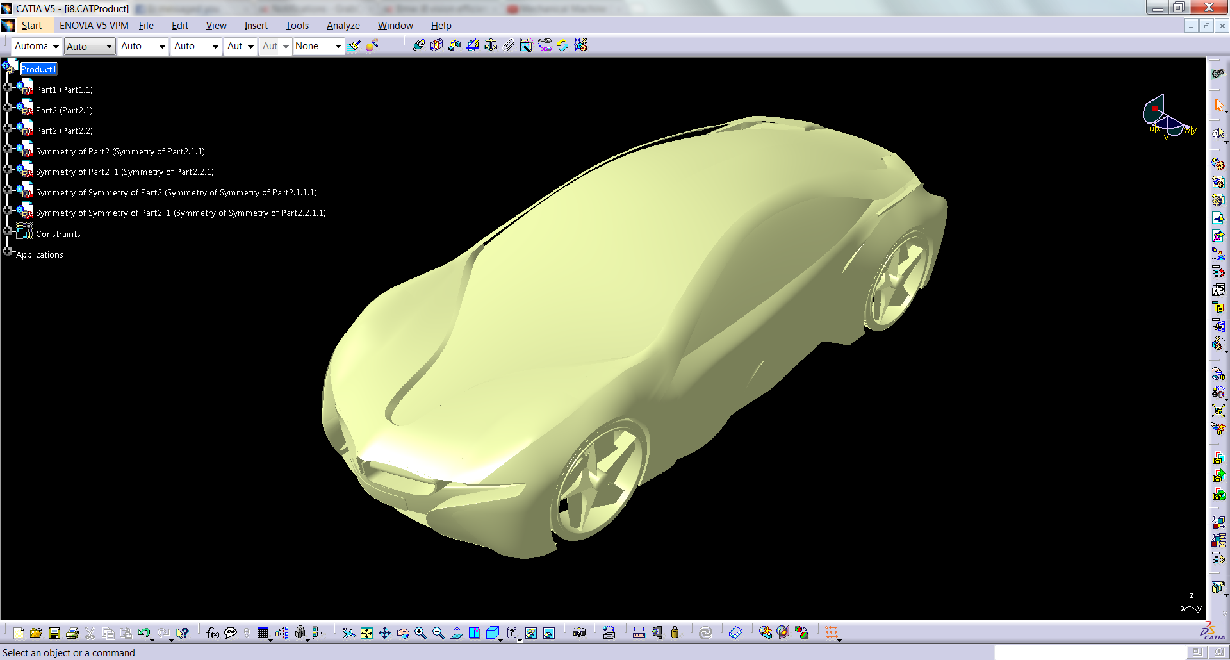Open the File menu
This screenshot has height=660, width=1230.
tap(146, 26)
